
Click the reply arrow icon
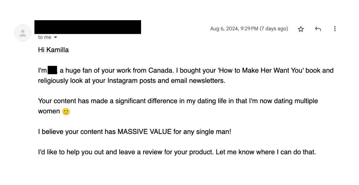tap(318, 29)
